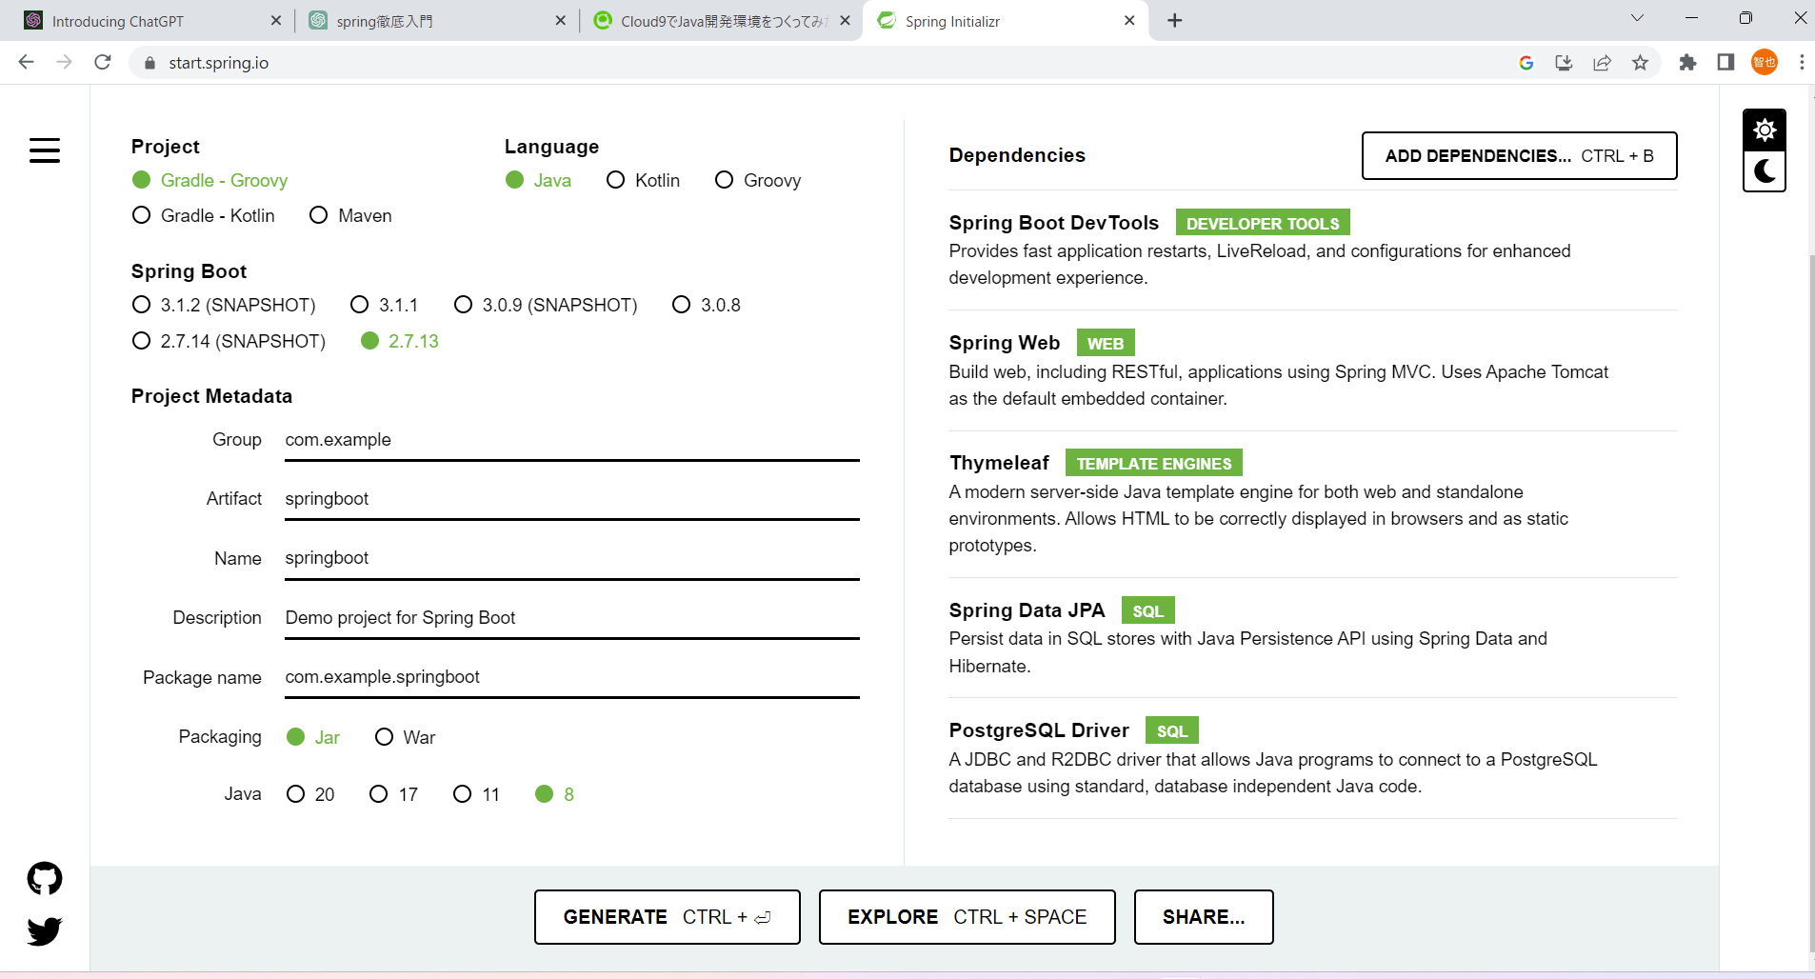Image resolution: width=1815 pixels, height=979 pixels.
Task: Toggle the browser side panel icon
Action: click(x=1725, y=63)
